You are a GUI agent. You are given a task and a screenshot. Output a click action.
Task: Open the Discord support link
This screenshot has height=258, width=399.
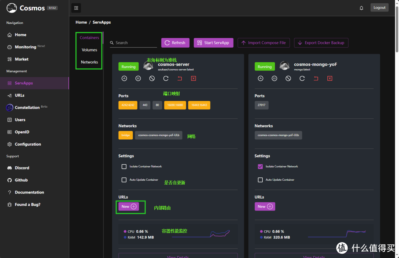pos(34,168)
